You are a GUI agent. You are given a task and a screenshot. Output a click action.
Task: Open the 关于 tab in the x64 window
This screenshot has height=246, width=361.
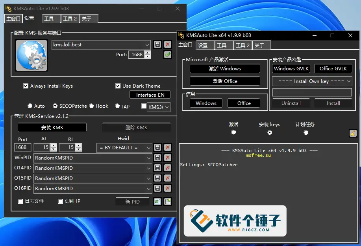point(261,45)
